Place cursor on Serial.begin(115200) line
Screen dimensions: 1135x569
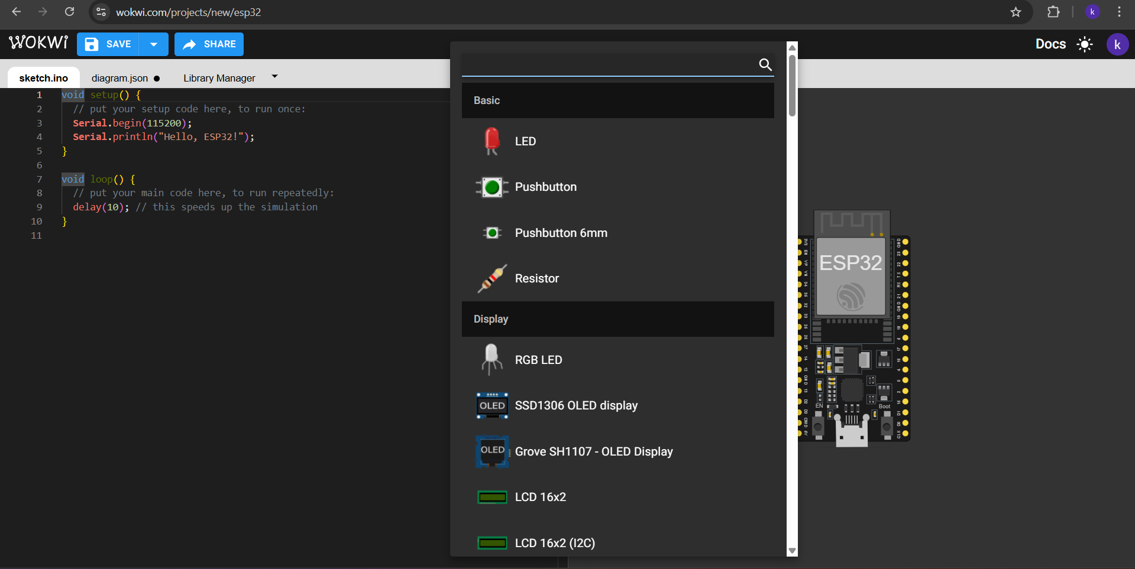tap(132, 123)
